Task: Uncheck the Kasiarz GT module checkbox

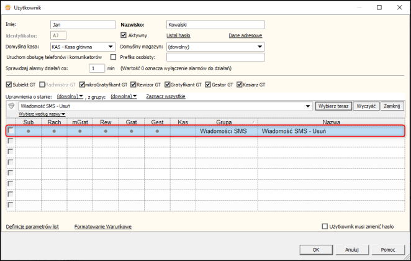Action: [x=239, y=85]
